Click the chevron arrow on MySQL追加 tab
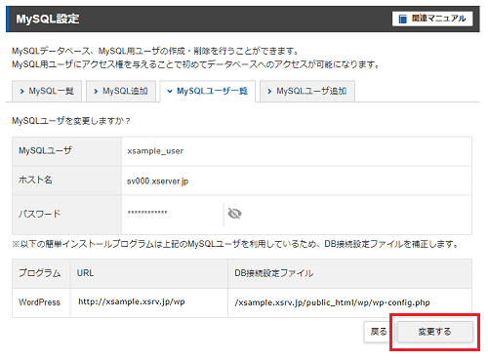The width and height of the screenshot is (488, 361). pos(96,92)
